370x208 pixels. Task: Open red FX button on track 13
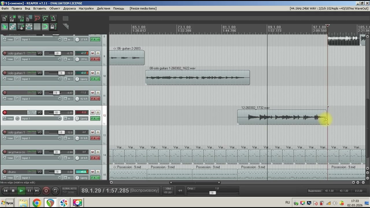[x=93, y=138]
